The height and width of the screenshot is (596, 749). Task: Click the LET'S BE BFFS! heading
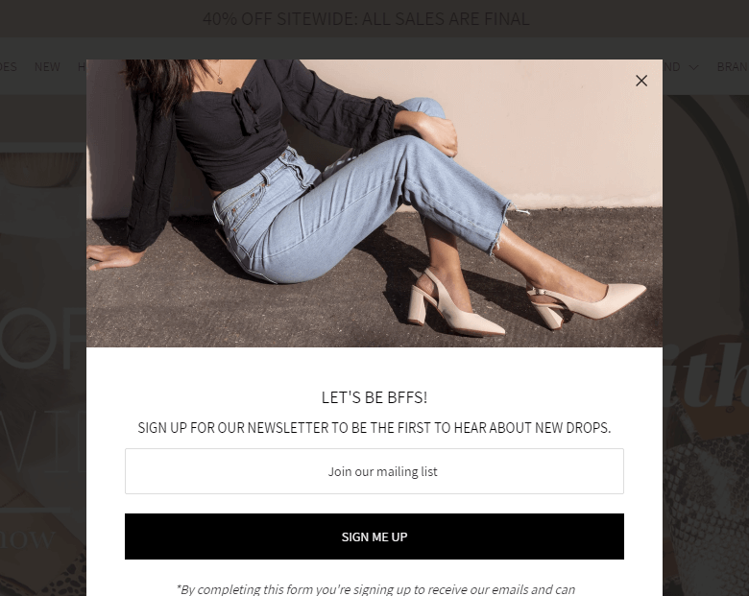pos(374,397)
